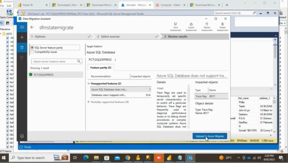Go back with the arrow beside sfmstatemigrate
Image resolution: width=288 pixels, height=163 pixels.
pos(32,27)
